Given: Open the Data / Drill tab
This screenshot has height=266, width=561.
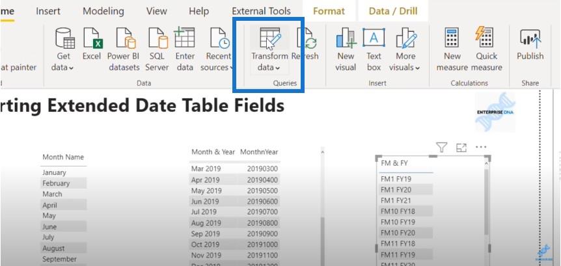Looking at the screenshot, I should coord(393,11).
